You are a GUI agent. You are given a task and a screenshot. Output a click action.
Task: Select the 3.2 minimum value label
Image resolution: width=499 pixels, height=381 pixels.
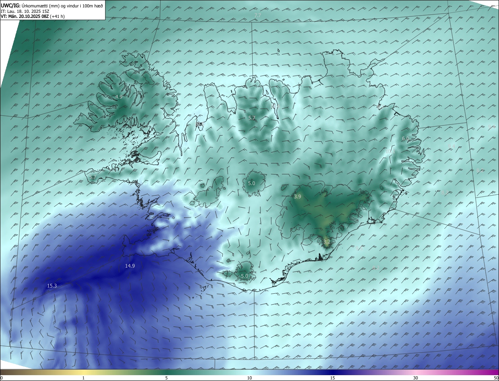(x=327, y=242)
